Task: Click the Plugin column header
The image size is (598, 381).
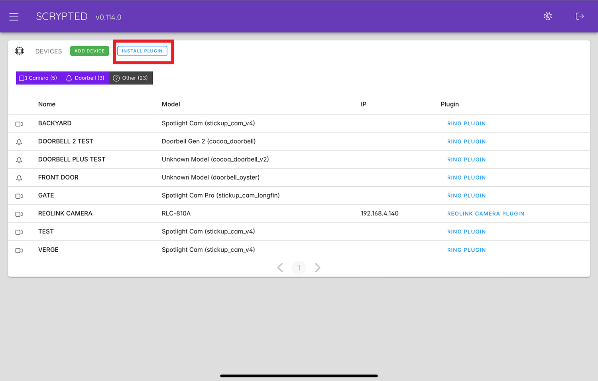Action: pos(450,104)
